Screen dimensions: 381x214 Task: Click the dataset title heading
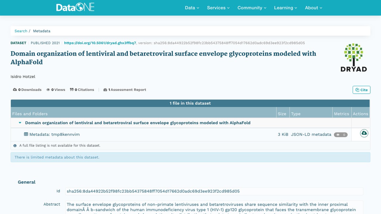click(x=163, y=58)
